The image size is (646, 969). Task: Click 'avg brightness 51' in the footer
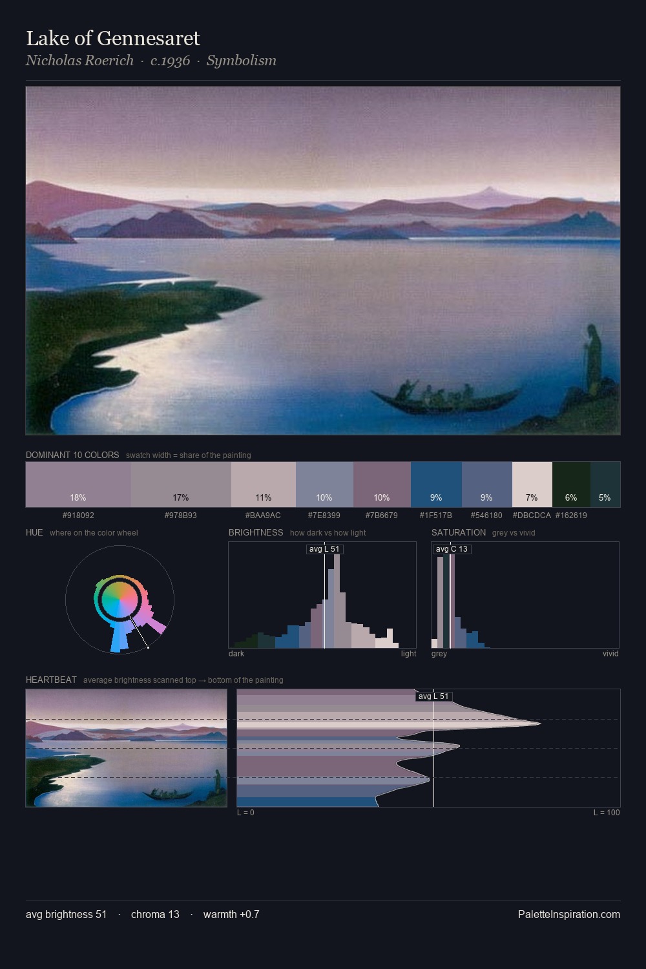tap(67, 914)
